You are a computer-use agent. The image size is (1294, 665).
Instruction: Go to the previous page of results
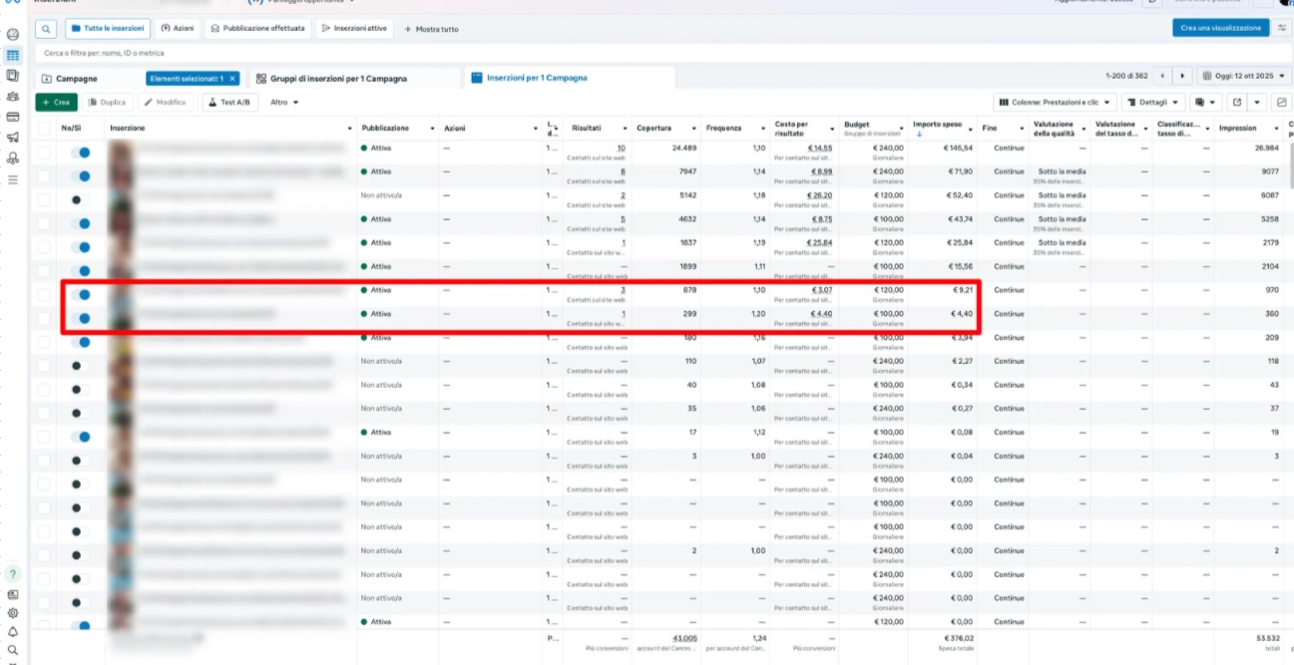pos(1162,77)
